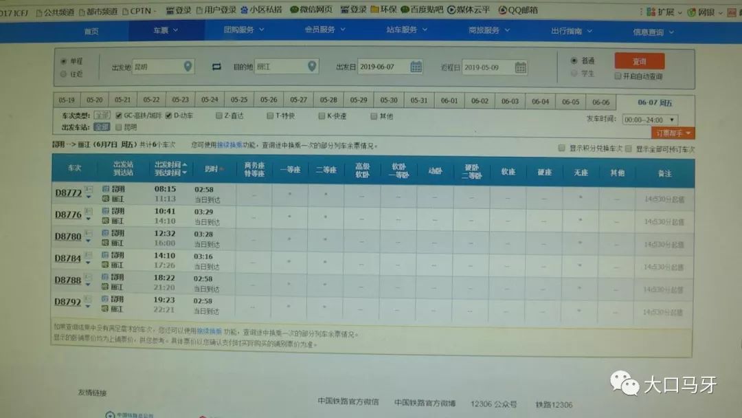742x418 pixels.
Task: Click the location pin in the 出发地 field
Action: [188, 66]
